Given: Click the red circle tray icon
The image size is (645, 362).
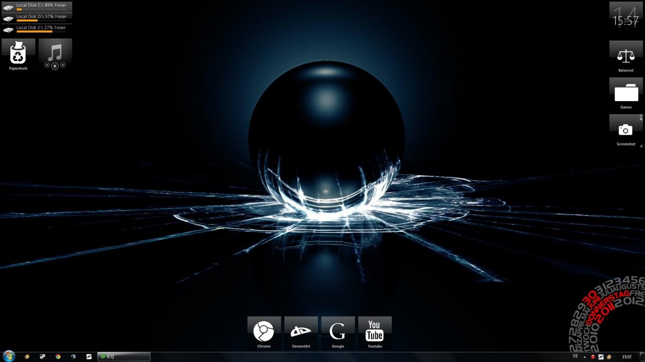Looking at the screenshot, I should click(593, 356).
